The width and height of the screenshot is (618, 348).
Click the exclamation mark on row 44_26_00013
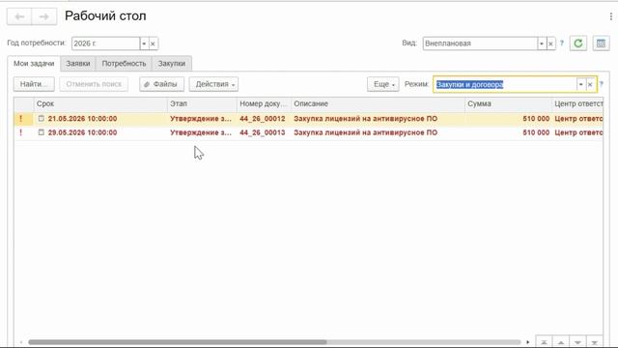tap(21, 132)
